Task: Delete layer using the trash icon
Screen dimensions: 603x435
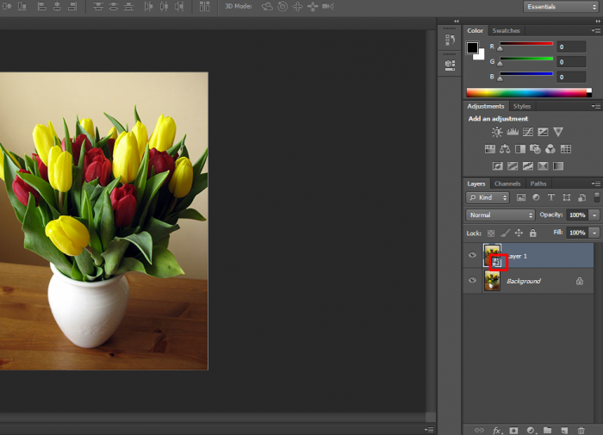Action: pos(581,429)
